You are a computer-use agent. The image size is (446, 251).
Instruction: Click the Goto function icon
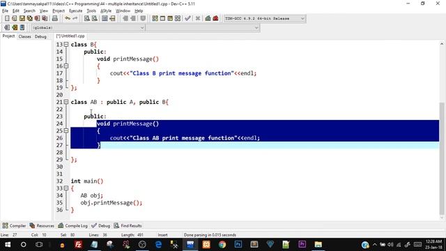pyautogui.click(x=105, y=19)
